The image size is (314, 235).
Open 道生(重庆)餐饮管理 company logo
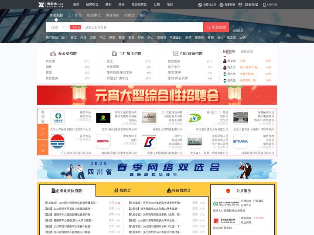(x=103, y=117)
